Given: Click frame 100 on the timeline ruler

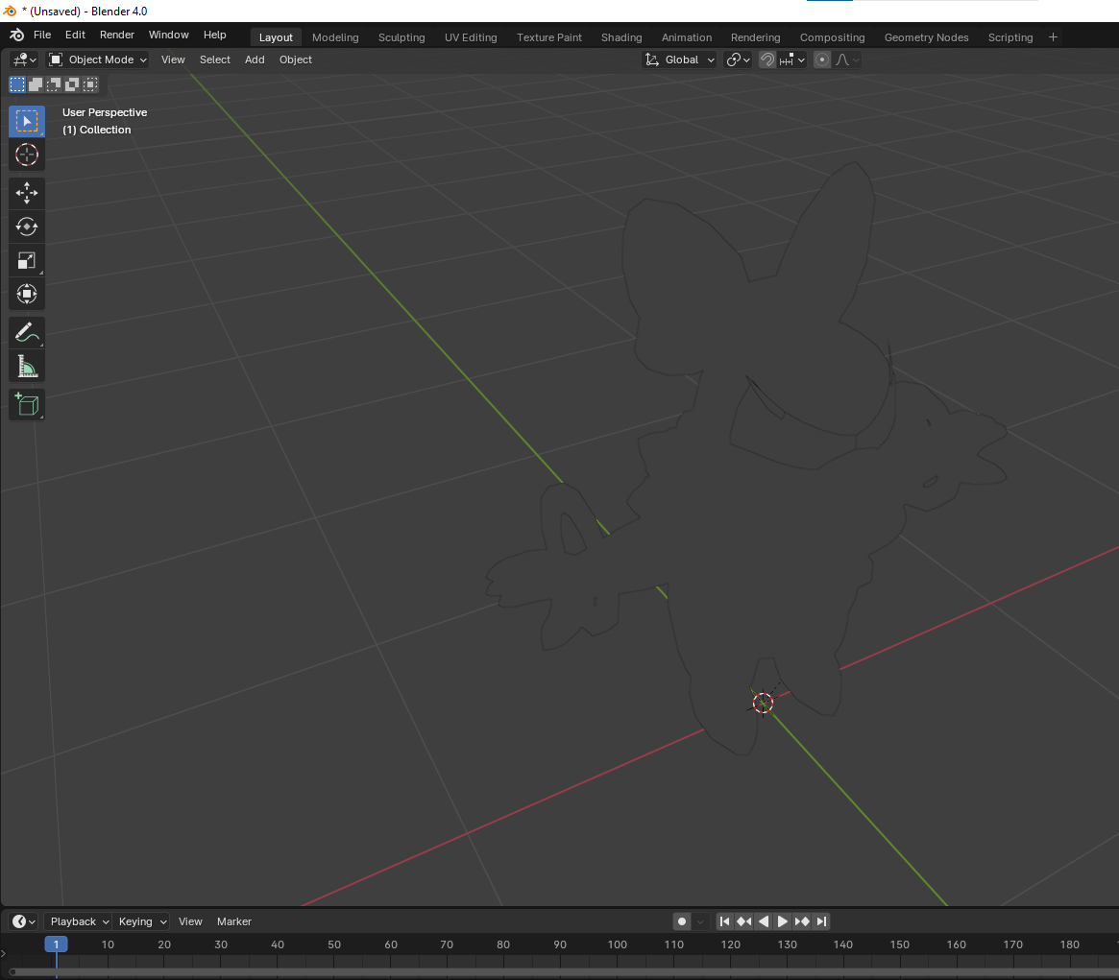Looking at the screenshot, I should coord(618,944).
